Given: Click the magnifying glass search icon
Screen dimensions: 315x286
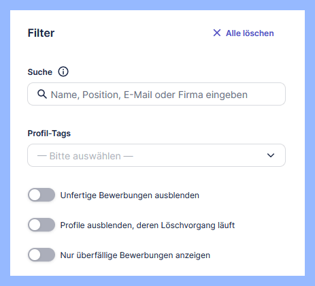Looking at the screenshot, I should pos(42,94).
